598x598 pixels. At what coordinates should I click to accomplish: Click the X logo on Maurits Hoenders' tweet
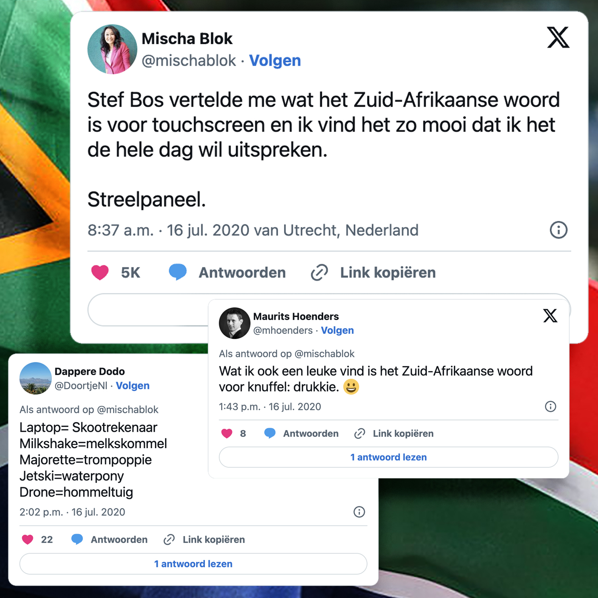550,315
